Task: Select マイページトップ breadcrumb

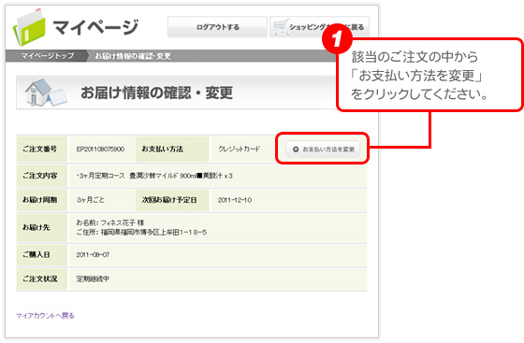Action: [47, 56]
